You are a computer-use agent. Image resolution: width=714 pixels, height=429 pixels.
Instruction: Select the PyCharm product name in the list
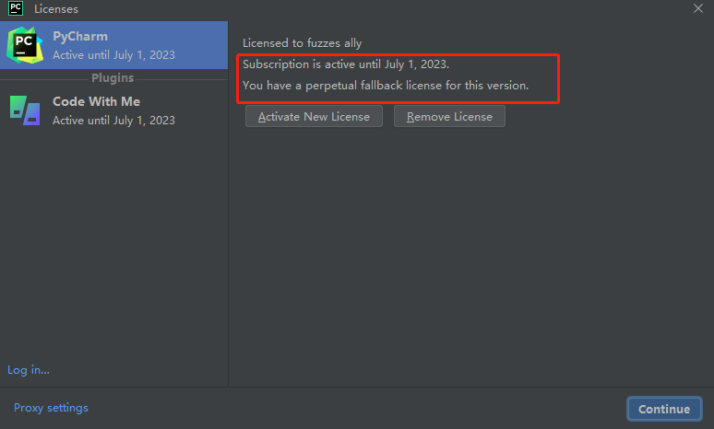(x=80, y=37)
